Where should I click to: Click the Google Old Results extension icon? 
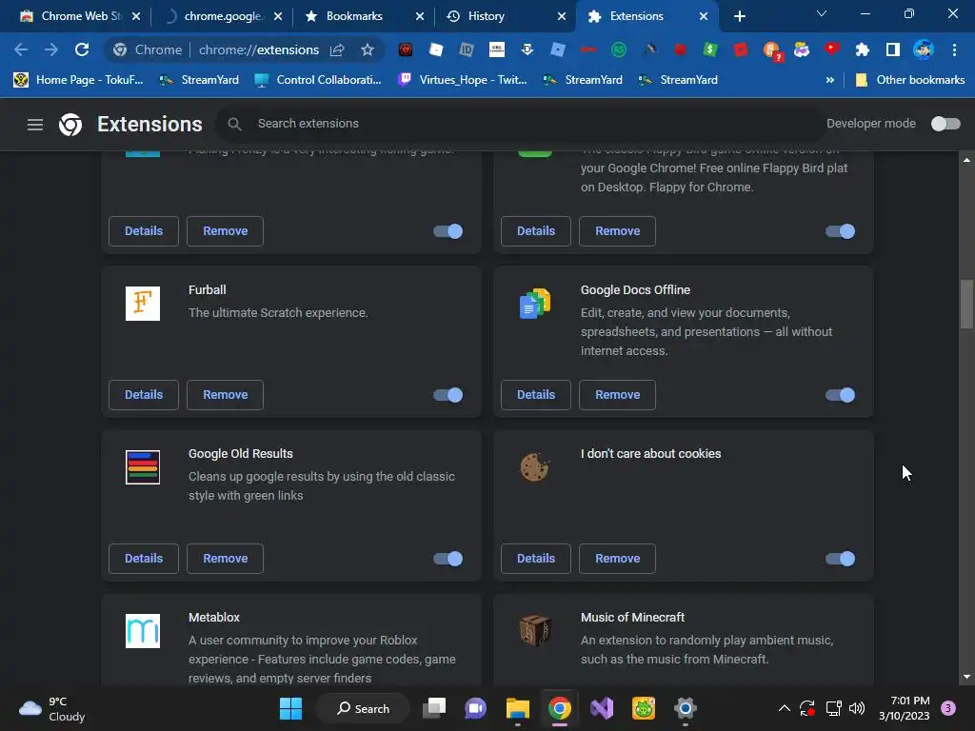[x=143, y=466]
